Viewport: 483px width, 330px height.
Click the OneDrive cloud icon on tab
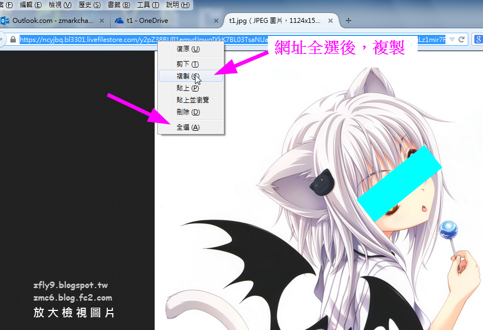click(x=119, y=21)
